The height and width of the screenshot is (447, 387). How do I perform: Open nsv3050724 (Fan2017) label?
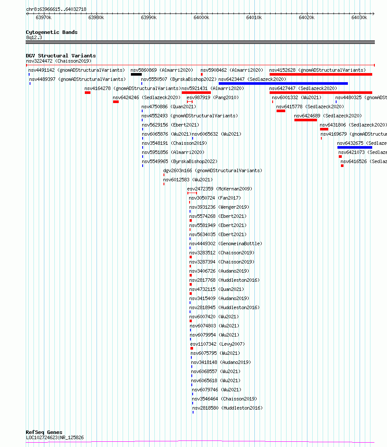coord(215,198)
